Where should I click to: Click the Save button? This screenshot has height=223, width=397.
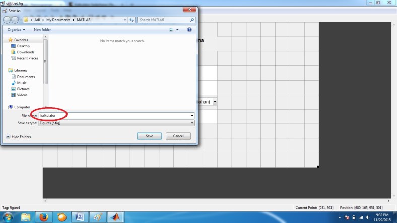pyautogui.click(x=149, y=136)
